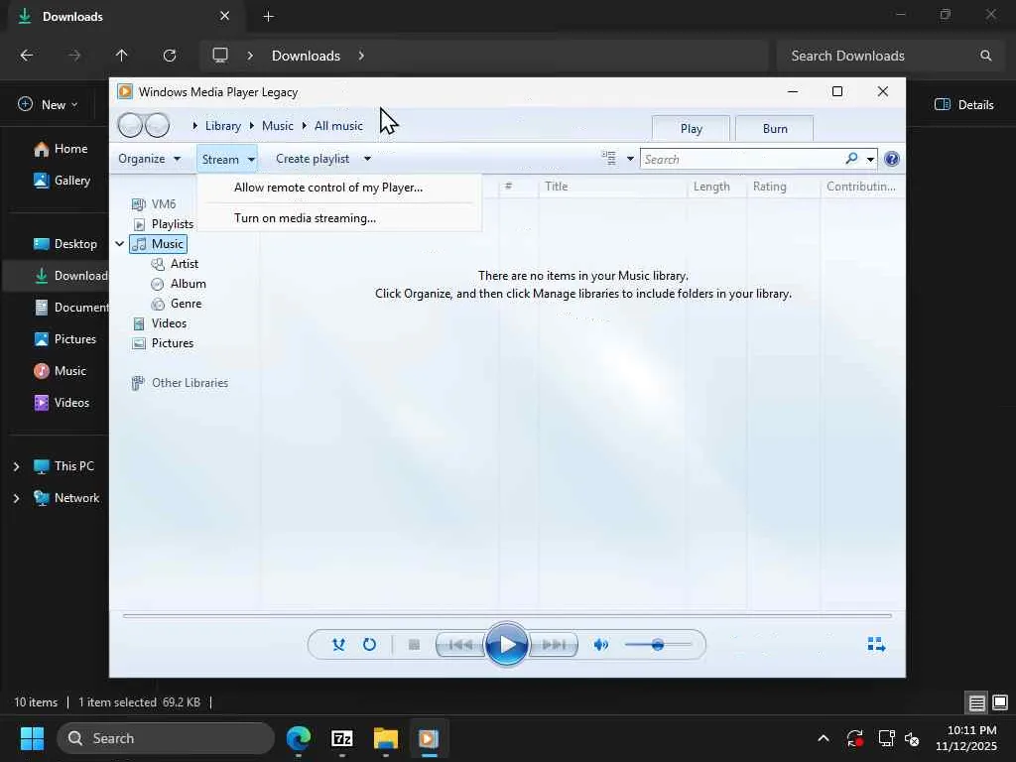Go back in Media Player navigation
The height and width of the screenshot is (762, 1016).
(130, 125)
